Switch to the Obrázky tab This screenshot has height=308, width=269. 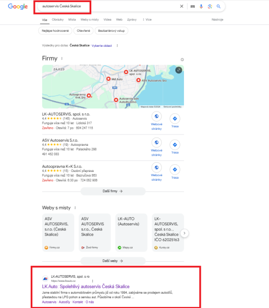point(57,20)
